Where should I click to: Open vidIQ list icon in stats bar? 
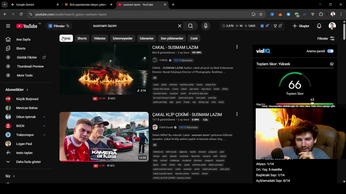[267, 26]
